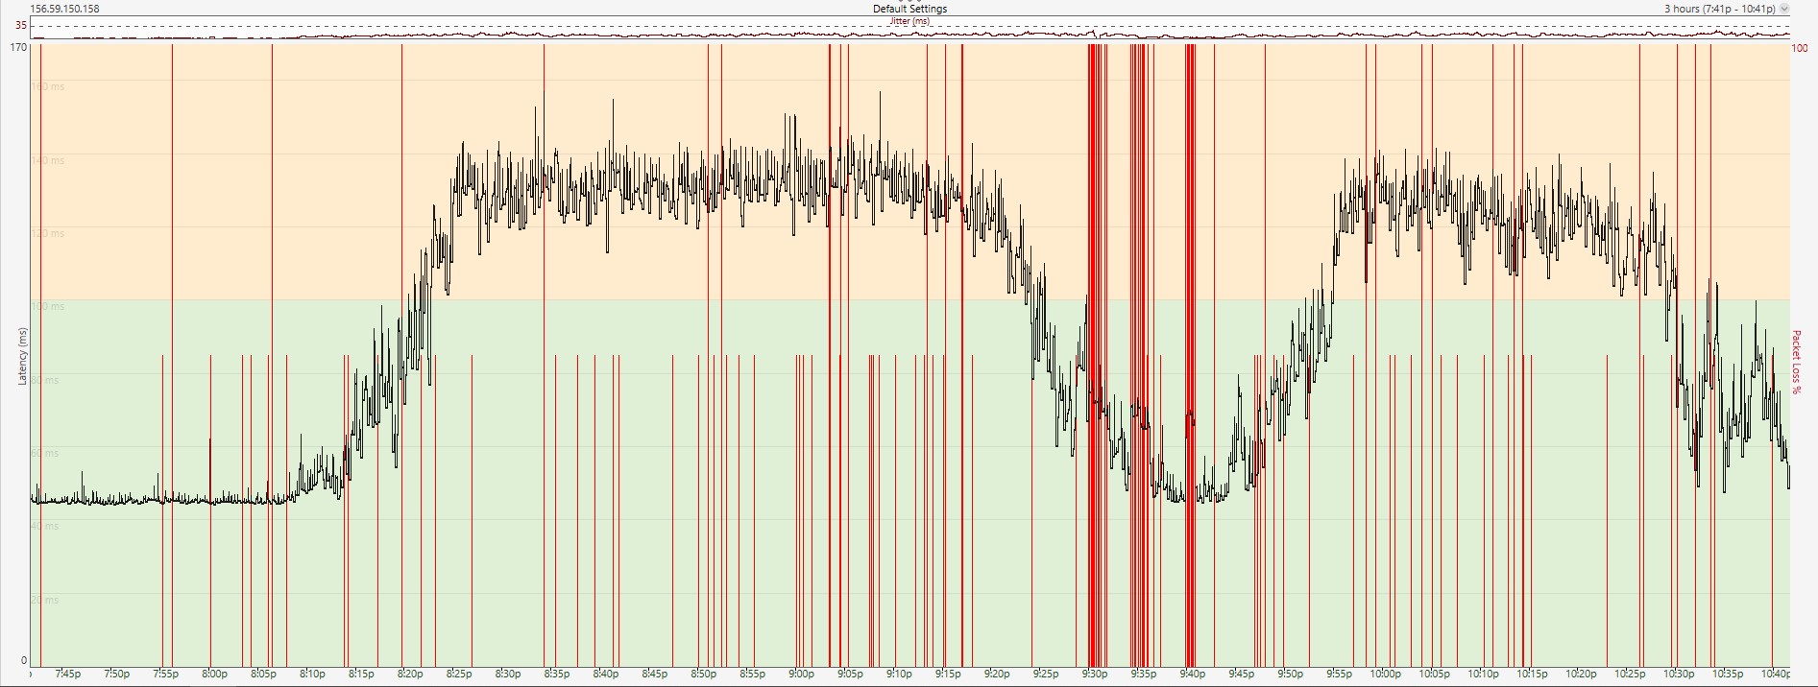Select the "Latency (ms)" vertical axis label
This screenshot has height=687, width=1818.
click(x=22, y=356)
